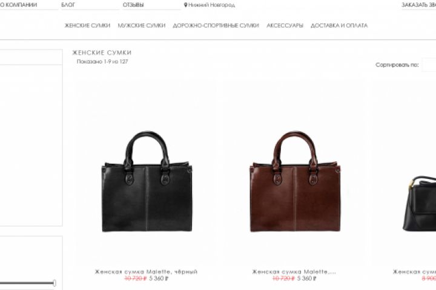Screen dimensions: 436x290
Task: Open the Аксессуары section
Action: [x=285, y=25]
